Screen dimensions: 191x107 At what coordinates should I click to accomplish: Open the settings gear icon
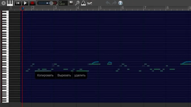pos(3,3)
